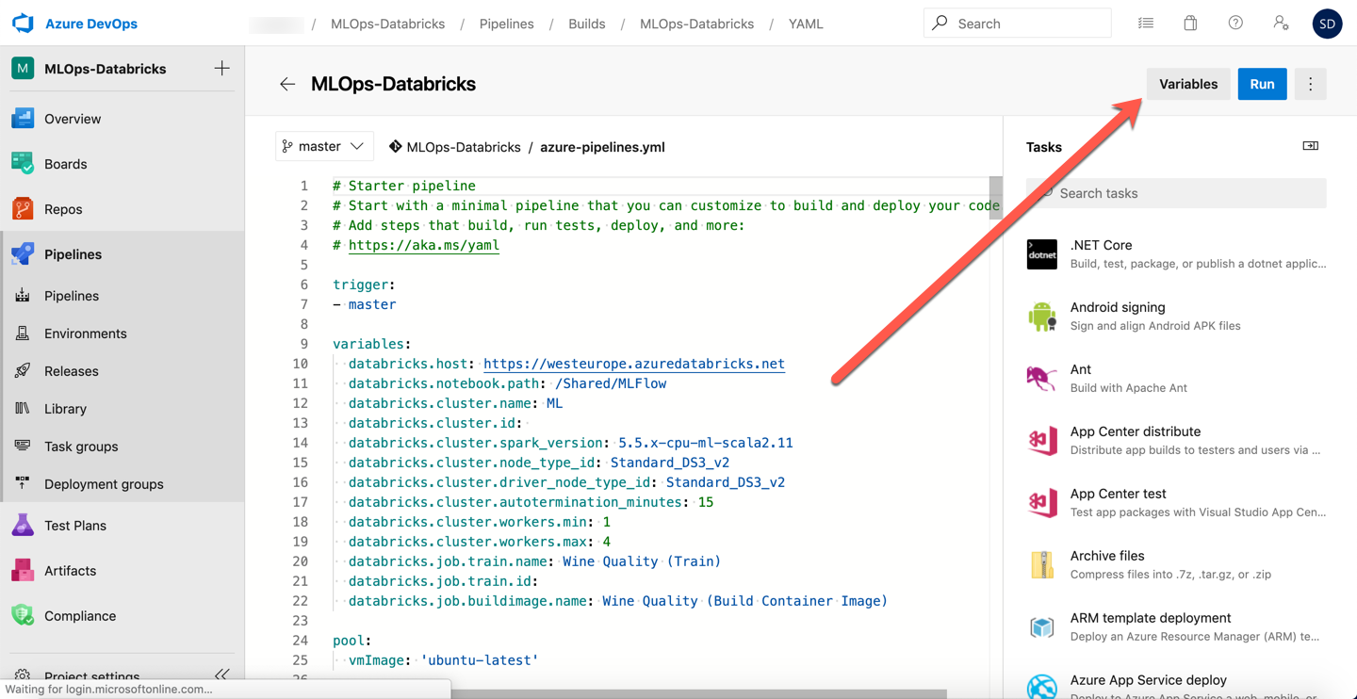Select the Ant task icon
The width and height of the screenshot is (1357, 699).
coord(1042,379)
